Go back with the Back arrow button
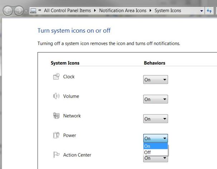This screenshot has width=217, height=169. (x=8, y=11)
